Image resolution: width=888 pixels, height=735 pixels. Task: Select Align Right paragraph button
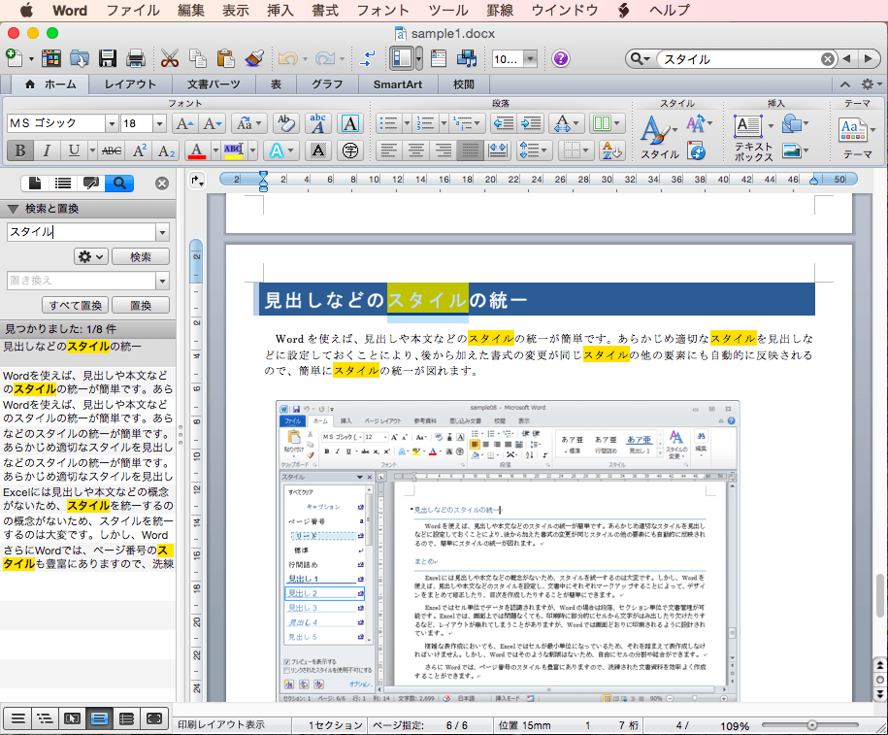click(444, 150)
